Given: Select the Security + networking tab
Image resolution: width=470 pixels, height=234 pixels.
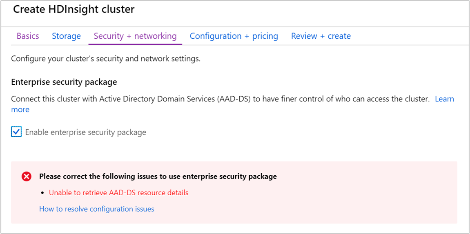Looking at the screenshot, I should pos(135,36).
